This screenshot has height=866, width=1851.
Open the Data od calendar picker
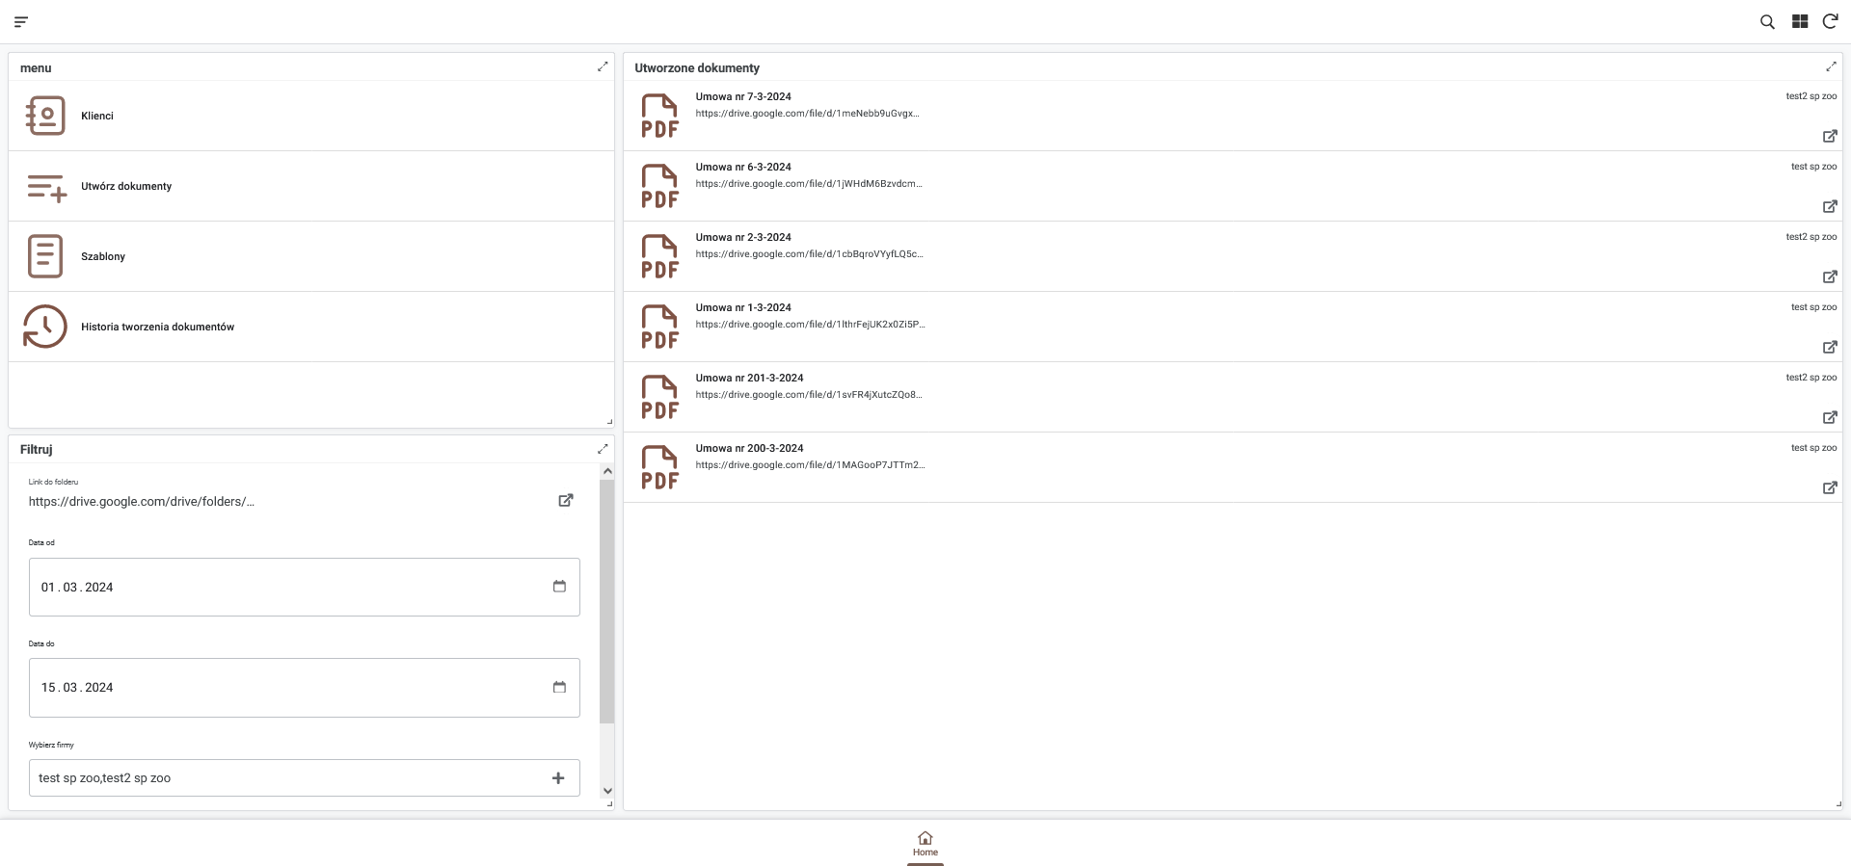click(x=559, y=587)
